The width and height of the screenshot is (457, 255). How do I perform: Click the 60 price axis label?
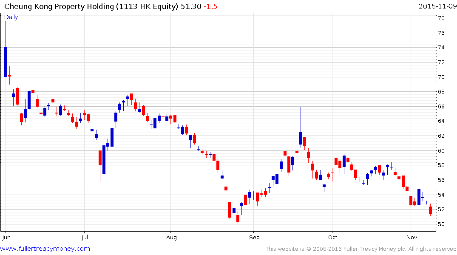(441, 151)
